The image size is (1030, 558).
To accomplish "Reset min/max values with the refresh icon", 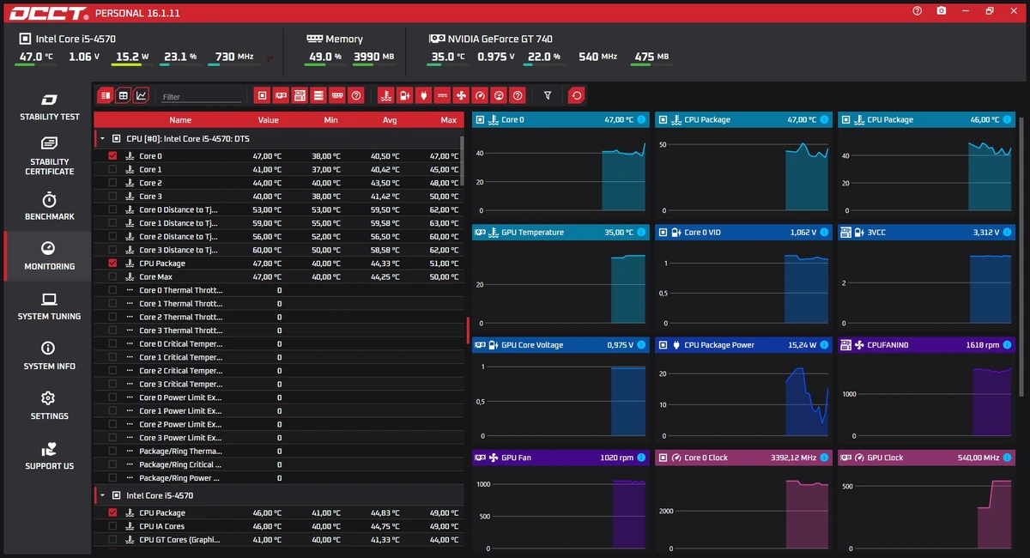I will tap(577, 95).
